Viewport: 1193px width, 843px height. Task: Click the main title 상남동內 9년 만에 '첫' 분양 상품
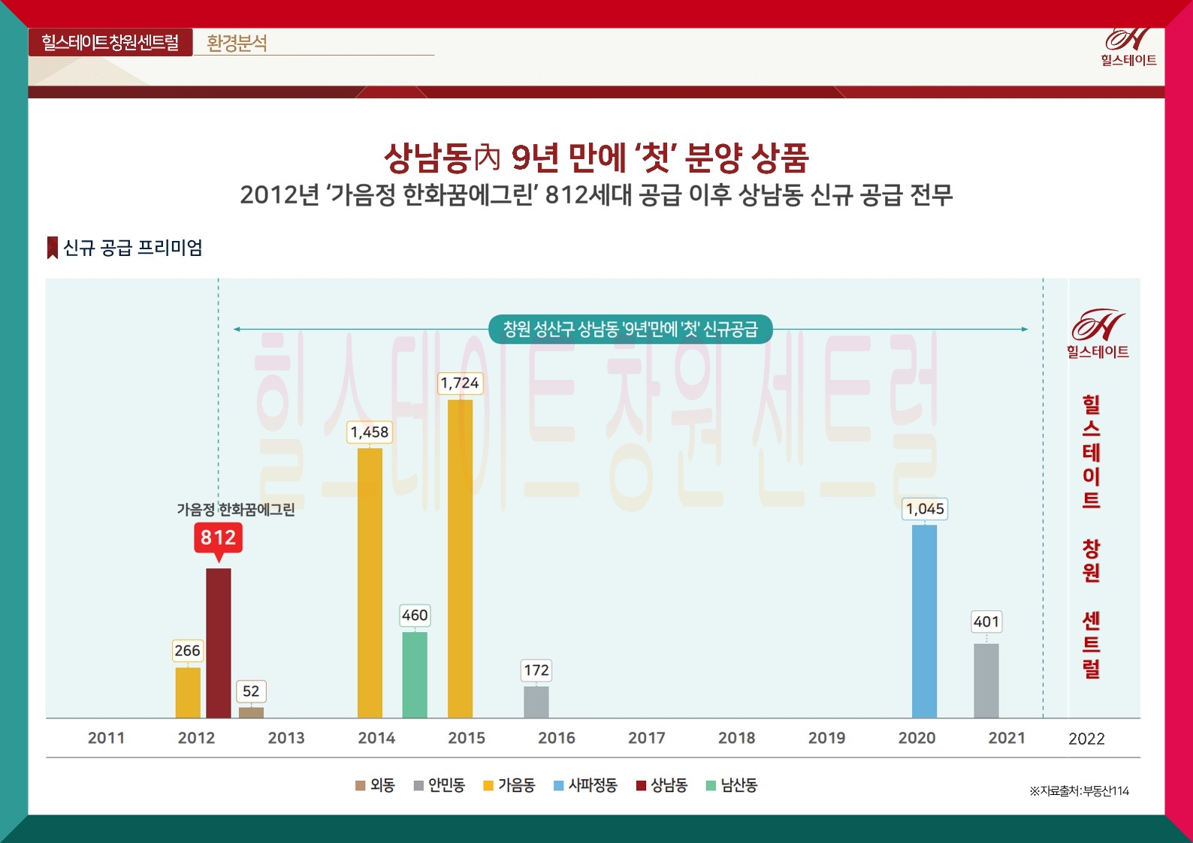tap(596, 157)
